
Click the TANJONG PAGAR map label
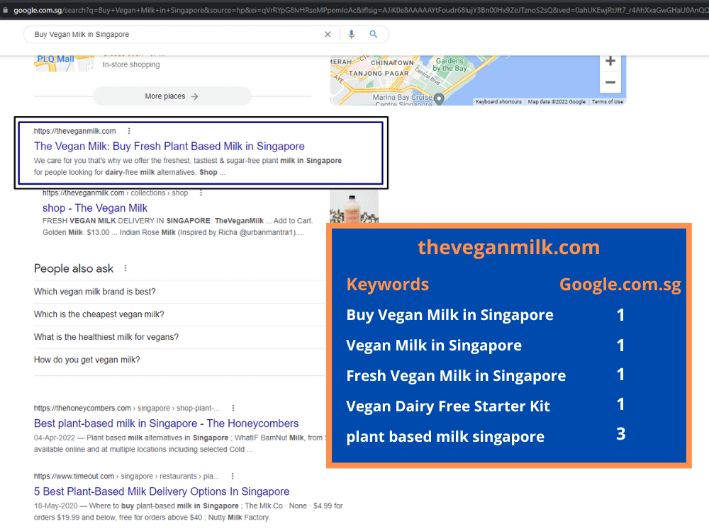(379, 73)
